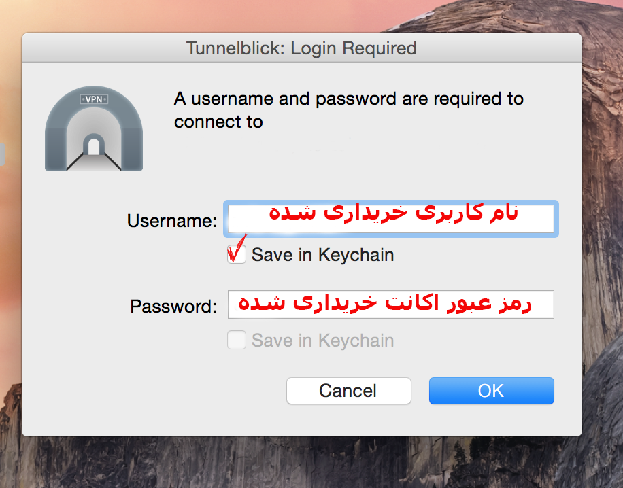Click the small archway inside the tunnel icon
Screen dimensions: 623x488
(94, 145)
